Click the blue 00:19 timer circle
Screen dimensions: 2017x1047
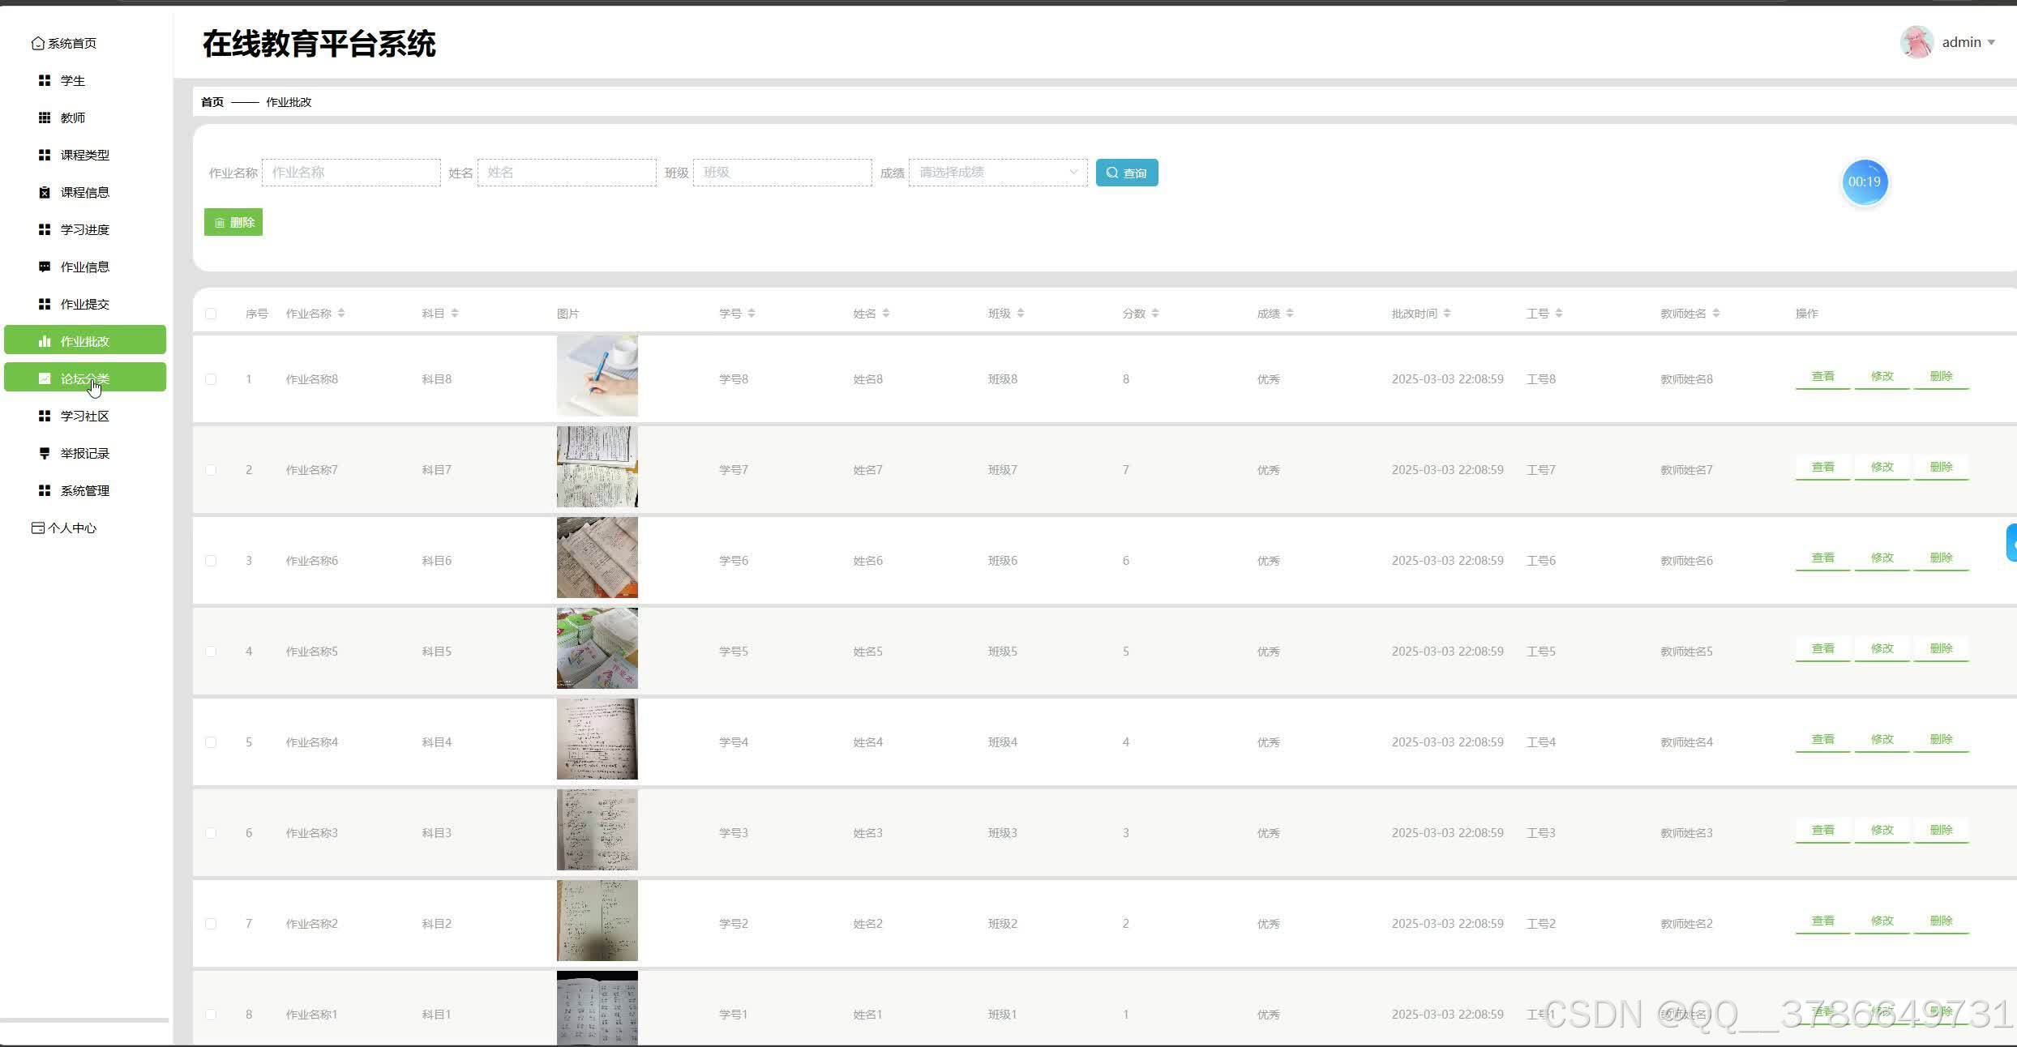point(1864,182)
